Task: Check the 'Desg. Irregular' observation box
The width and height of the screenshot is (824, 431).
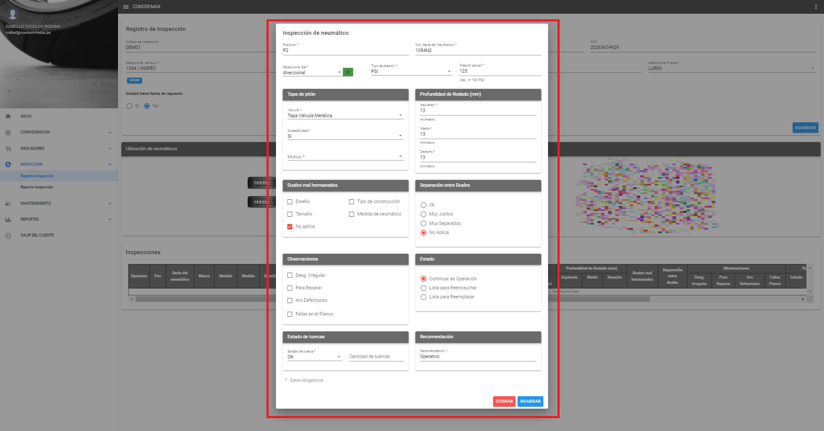Action: click(290, 276)
